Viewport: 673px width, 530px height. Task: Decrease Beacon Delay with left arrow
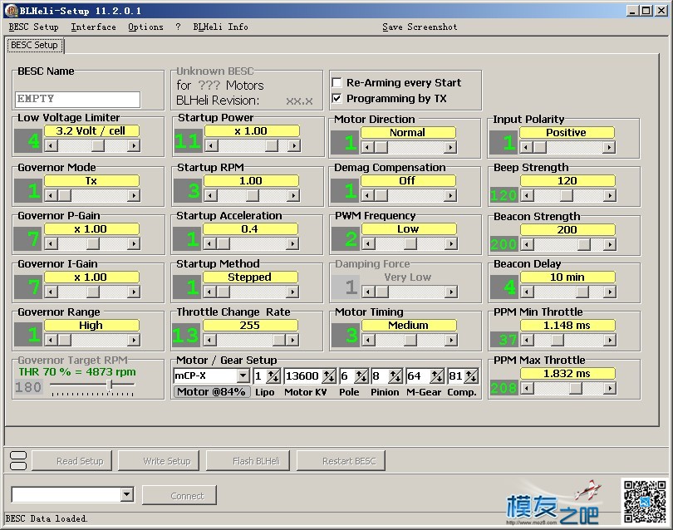coord(527,292)
